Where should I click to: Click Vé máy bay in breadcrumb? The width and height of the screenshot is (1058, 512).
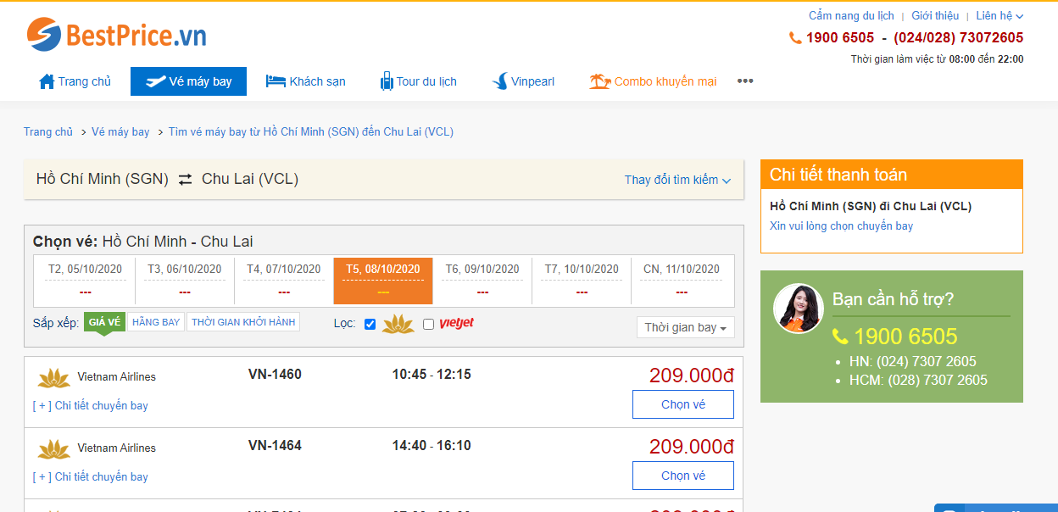click(x=120, y=131)
